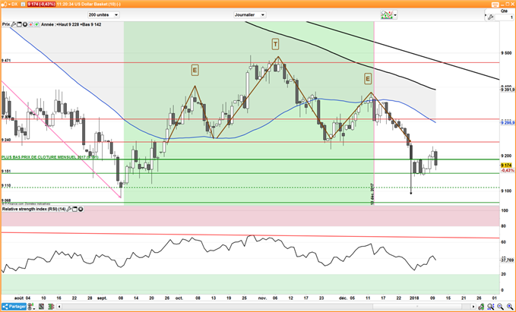This screenshot has height=312, width=516.
Task: Click the zoom out magnifier icon
Action: pos(500,307)
